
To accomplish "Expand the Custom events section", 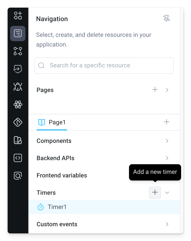I will pyautogui.click(x=167, y=224).
